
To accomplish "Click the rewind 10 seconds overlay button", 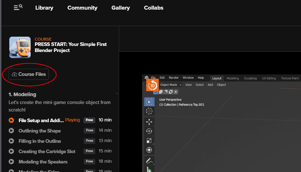I will [152, 85].
